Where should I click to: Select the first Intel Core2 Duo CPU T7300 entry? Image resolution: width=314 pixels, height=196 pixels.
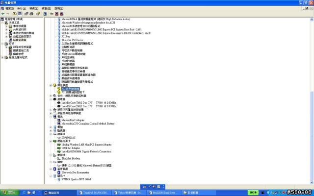tap(88, 103)
